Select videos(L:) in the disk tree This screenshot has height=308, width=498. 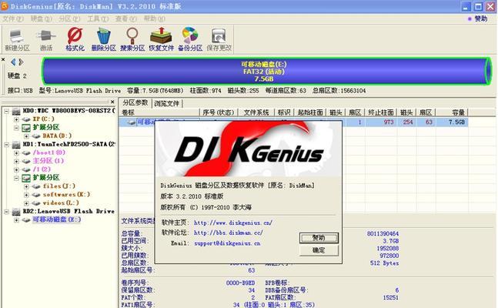pos(61,203)
